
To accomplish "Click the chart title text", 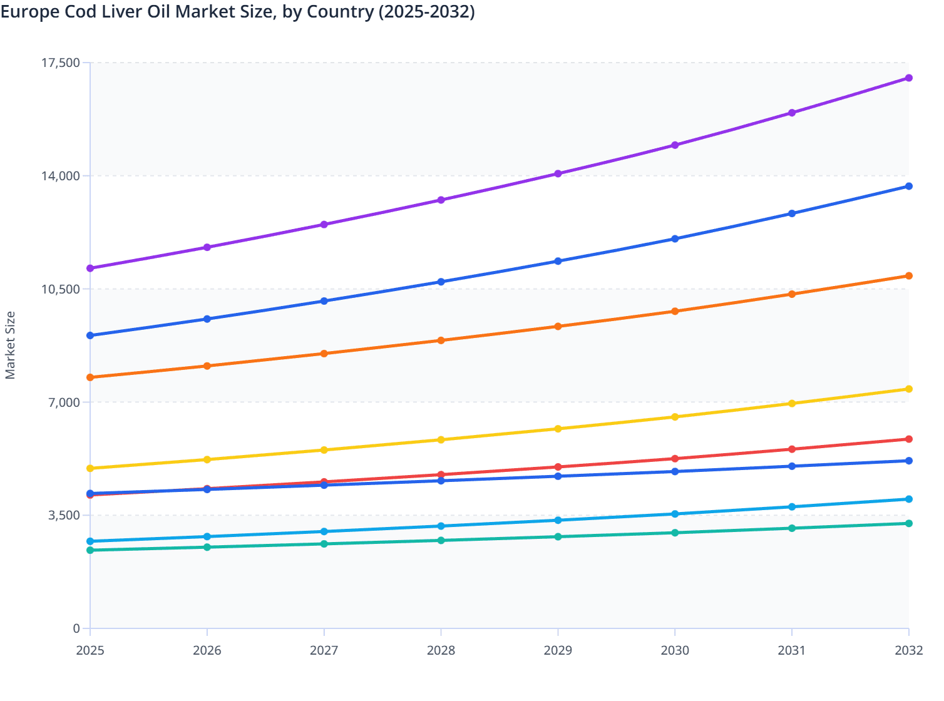I will click(238, 11).
